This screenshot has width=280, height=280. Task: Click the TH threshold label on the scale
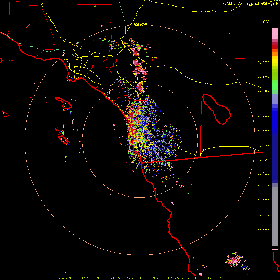point(267,242)
